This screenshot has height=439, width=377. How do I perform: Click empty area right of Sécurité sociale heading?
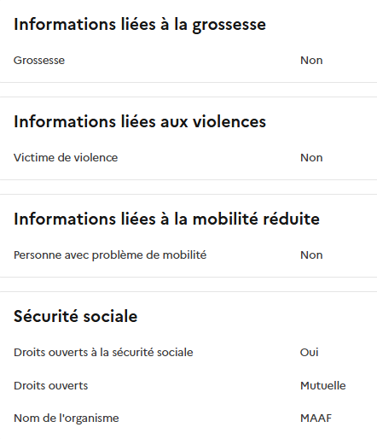click(x=256, y=316)
